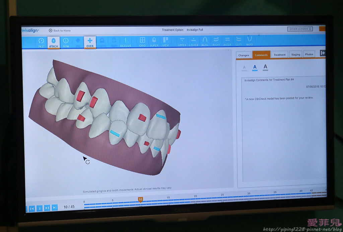This screenshot has width=343, height=232.
Task: Toggle the OVER overcorrection icon
Action: [x=90, y=42]
